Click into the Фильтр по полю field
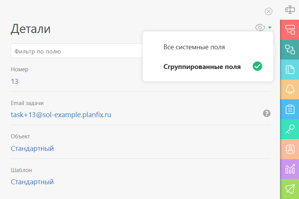Screen dimensions: 299x199 click(77, 51)
